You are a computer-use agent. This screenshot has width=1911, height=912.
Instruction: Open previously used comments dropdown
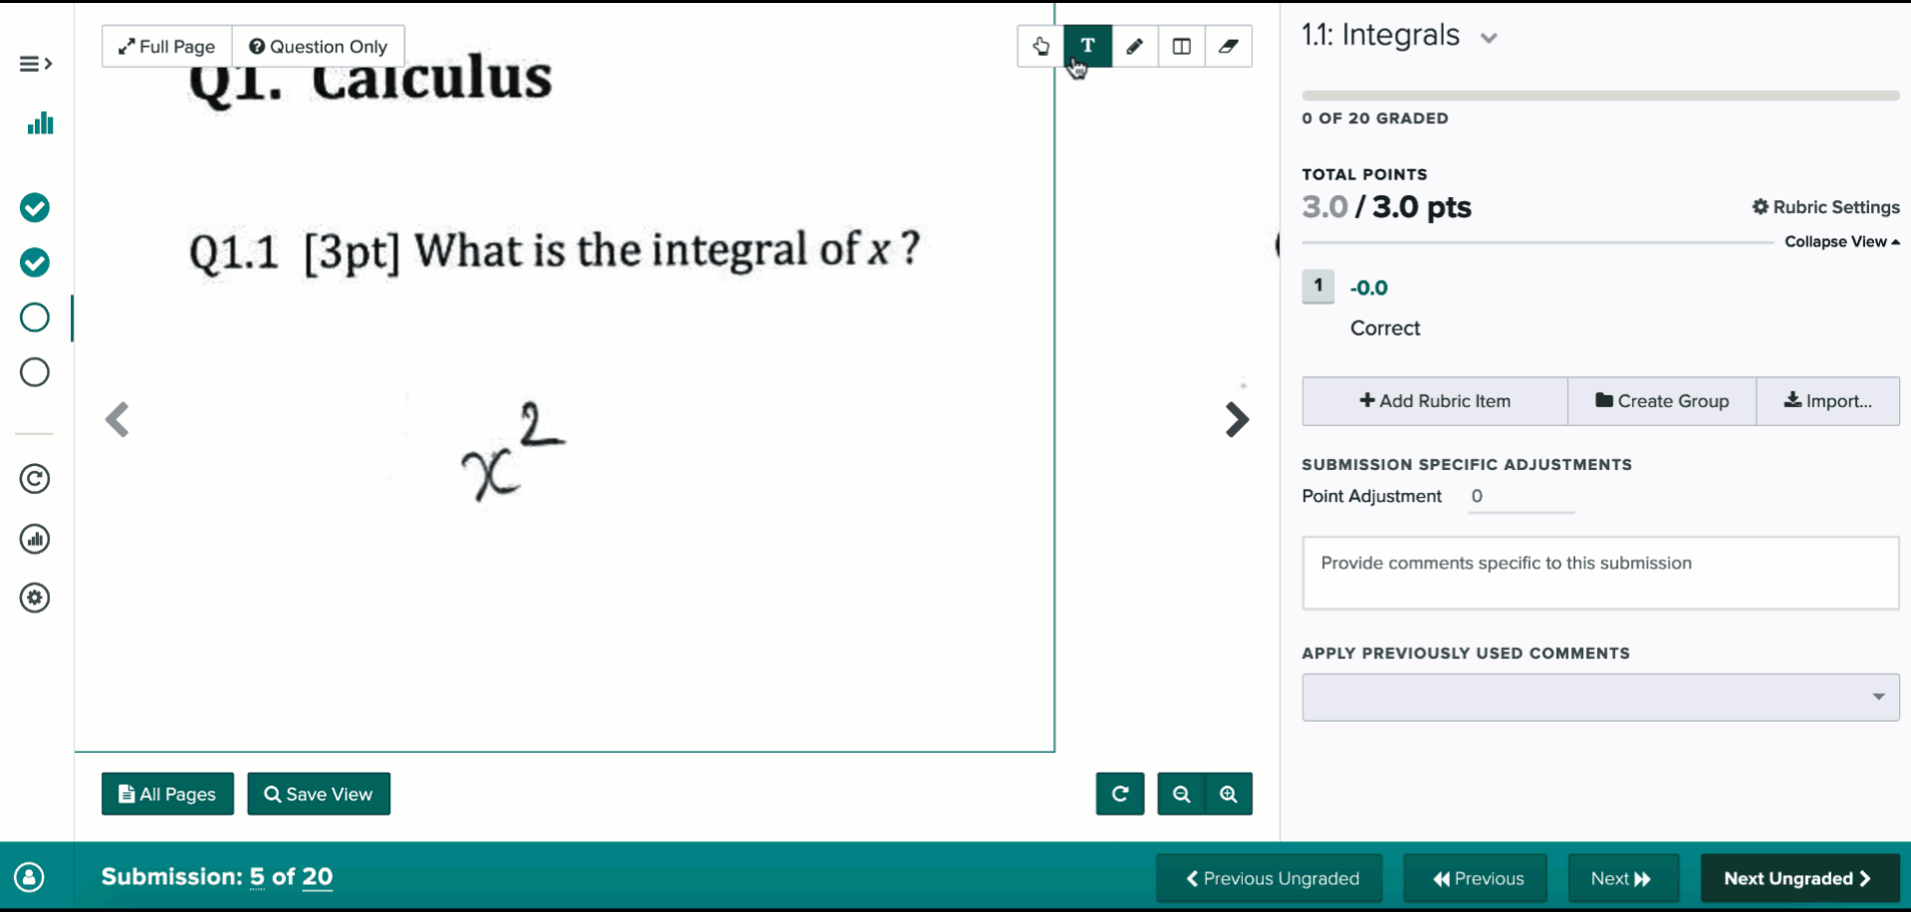1600,697
